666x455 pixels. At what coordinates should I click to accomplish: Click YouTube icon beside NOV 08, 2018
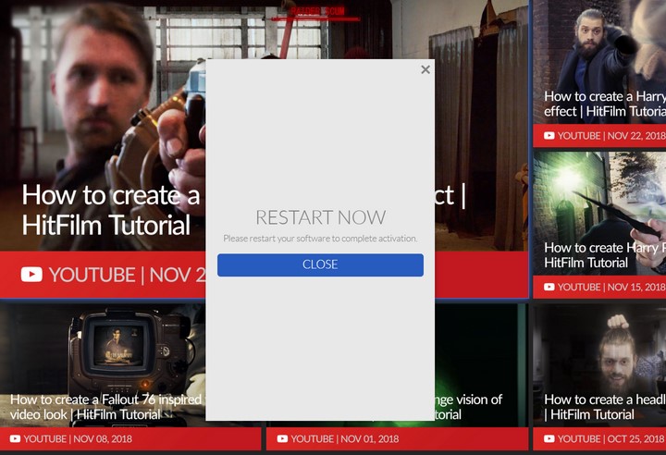pos(15,438)
